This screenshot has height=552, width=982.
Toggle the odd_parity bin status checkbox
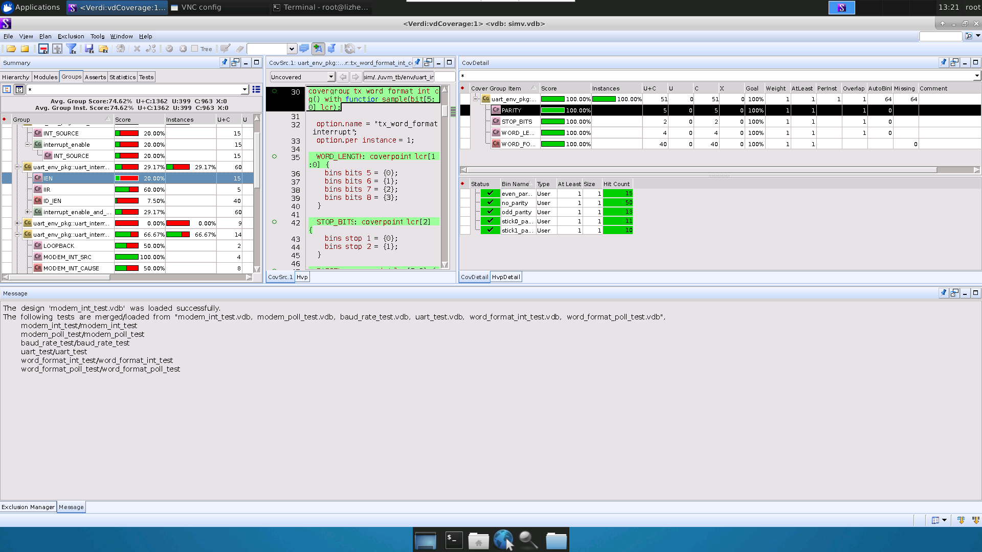point(490,212)
